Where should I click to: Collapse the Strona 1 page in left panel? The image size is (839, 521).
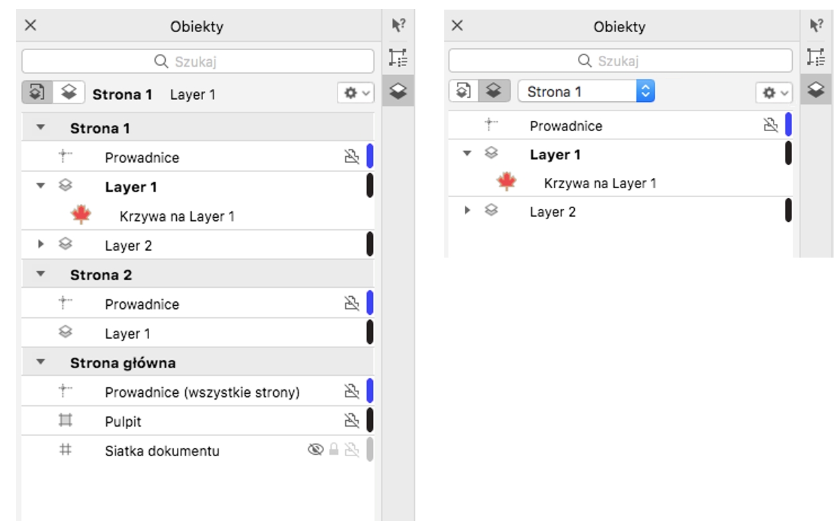[x=41, y=128]
